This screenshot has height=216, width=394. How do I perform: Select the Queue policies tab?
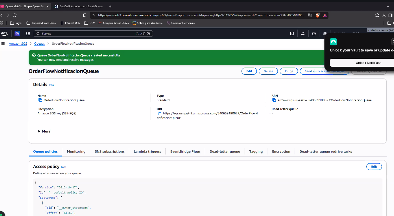(45, 152)
